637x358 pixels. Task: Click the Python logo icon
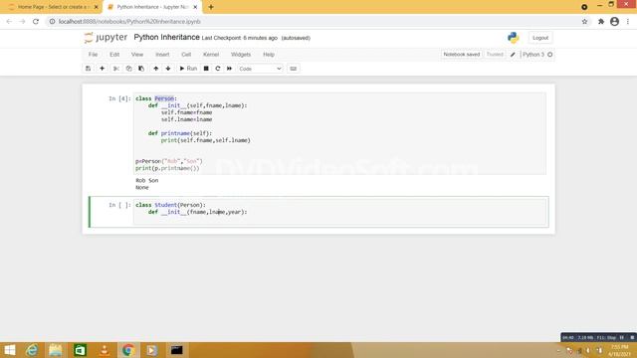point(514,38)
